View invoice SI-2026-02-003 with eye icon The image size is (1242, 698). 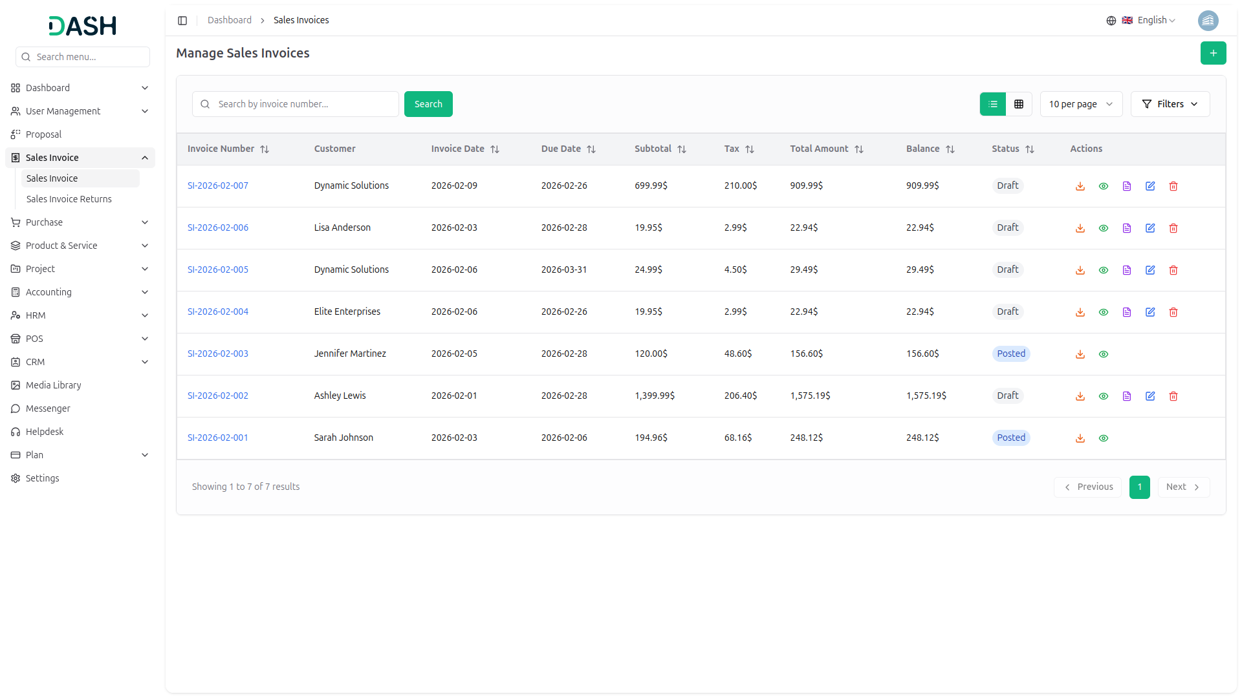pos(1103,354)
